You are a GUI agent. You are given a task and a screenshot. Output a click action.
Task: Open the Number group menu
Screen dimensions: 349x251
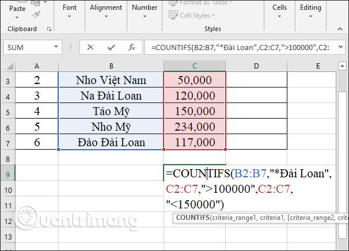[x=145, y=11]
